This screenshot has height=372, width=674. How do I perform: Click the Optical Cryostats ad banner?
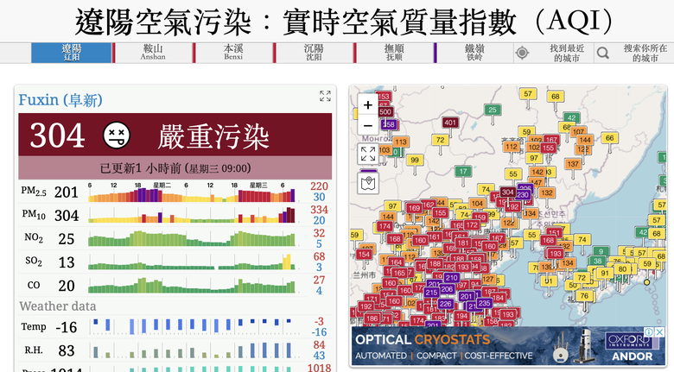508,347
